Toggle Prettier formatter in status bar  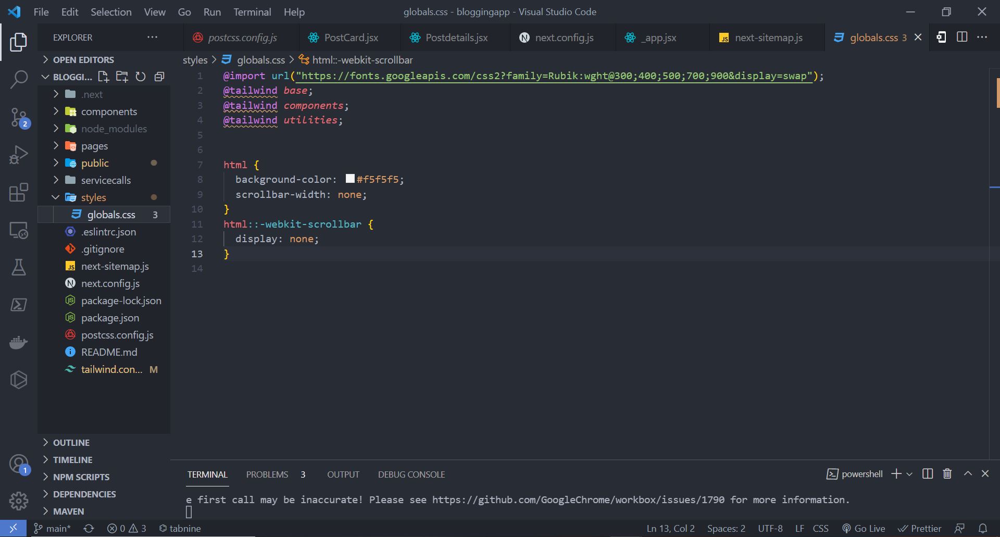[920, 528]
